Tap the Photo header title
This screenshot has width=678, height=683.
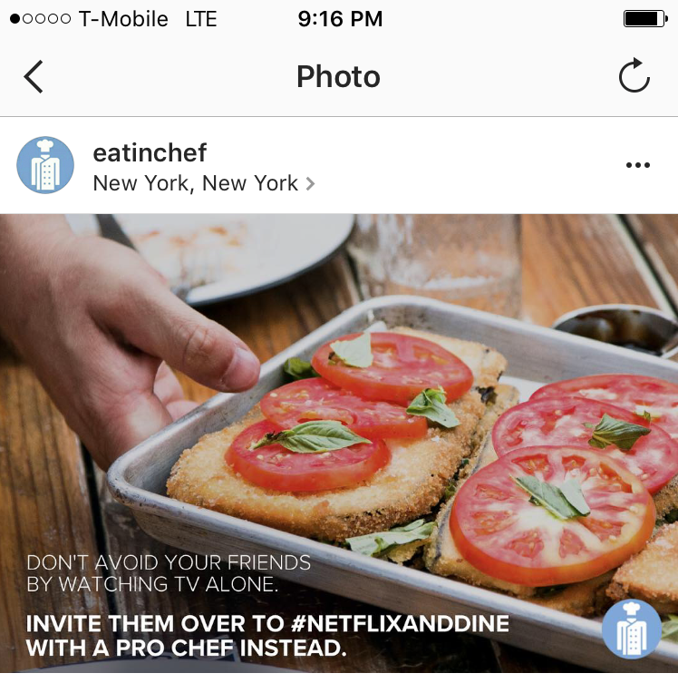pos(338,77)
